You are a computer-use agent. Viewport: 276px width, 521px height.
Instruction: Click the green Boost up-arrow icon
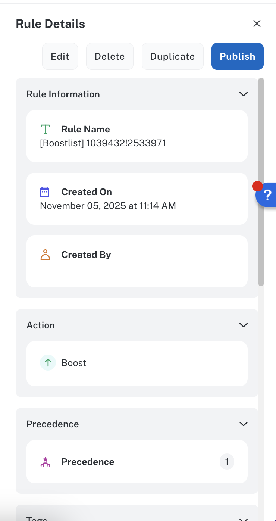pyautogui.click(x=48, y=362)
